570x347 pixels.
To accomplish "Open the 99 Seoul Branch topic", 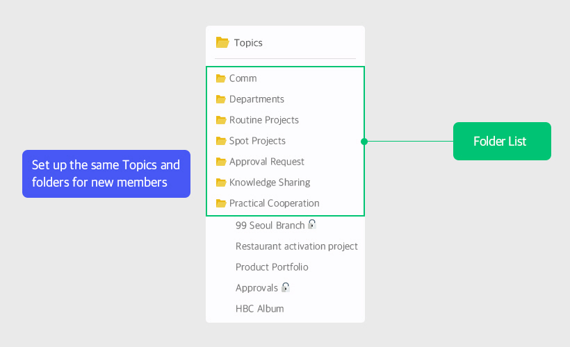I will pos(270,226).
